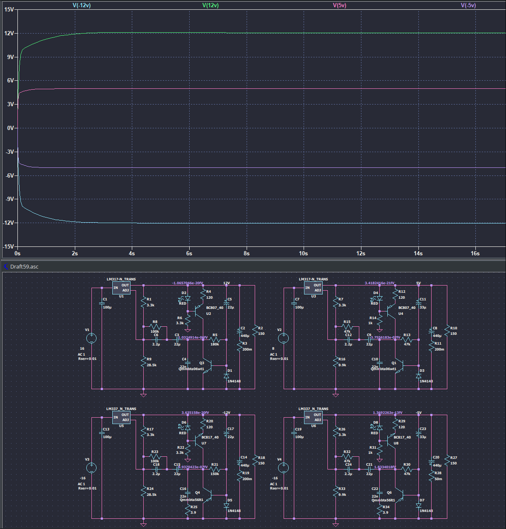Select the U4 BC807_40 transistor symbol

coord(391,311)
